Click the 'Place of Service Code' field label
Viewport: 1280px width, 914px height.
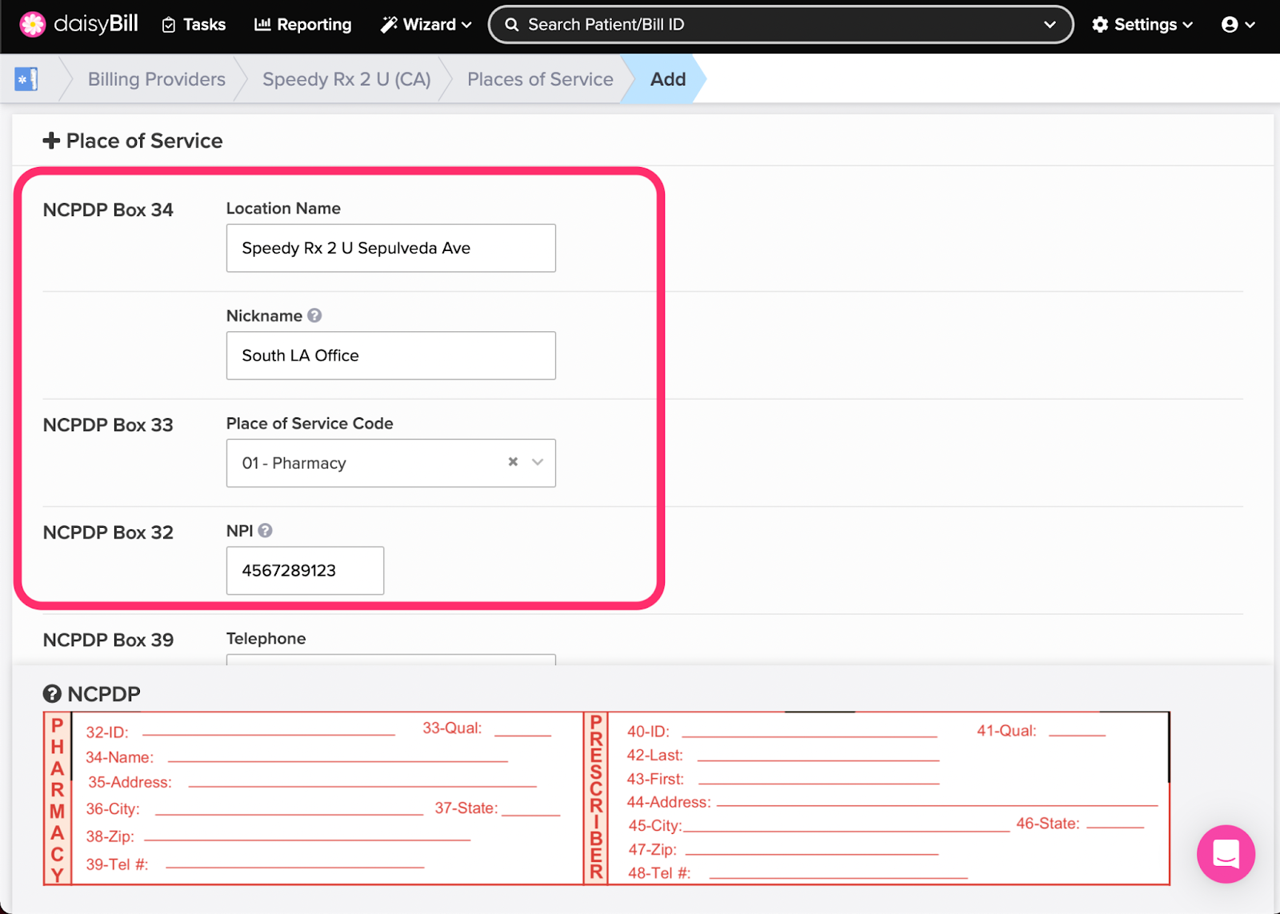tap(310, 424)
